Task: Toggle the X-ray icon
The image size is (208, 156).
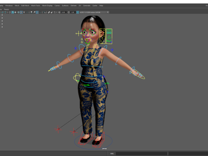Action: pos(49,12)
